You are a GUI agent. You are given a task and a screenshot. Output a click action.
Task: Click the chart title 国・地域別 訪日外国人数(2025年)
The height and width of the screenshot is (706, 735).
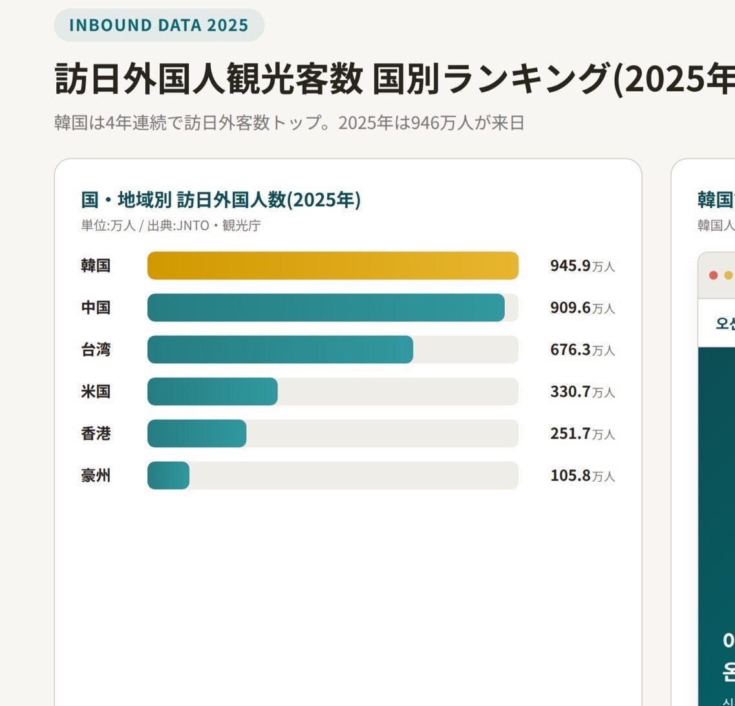(x=221, y=200)
